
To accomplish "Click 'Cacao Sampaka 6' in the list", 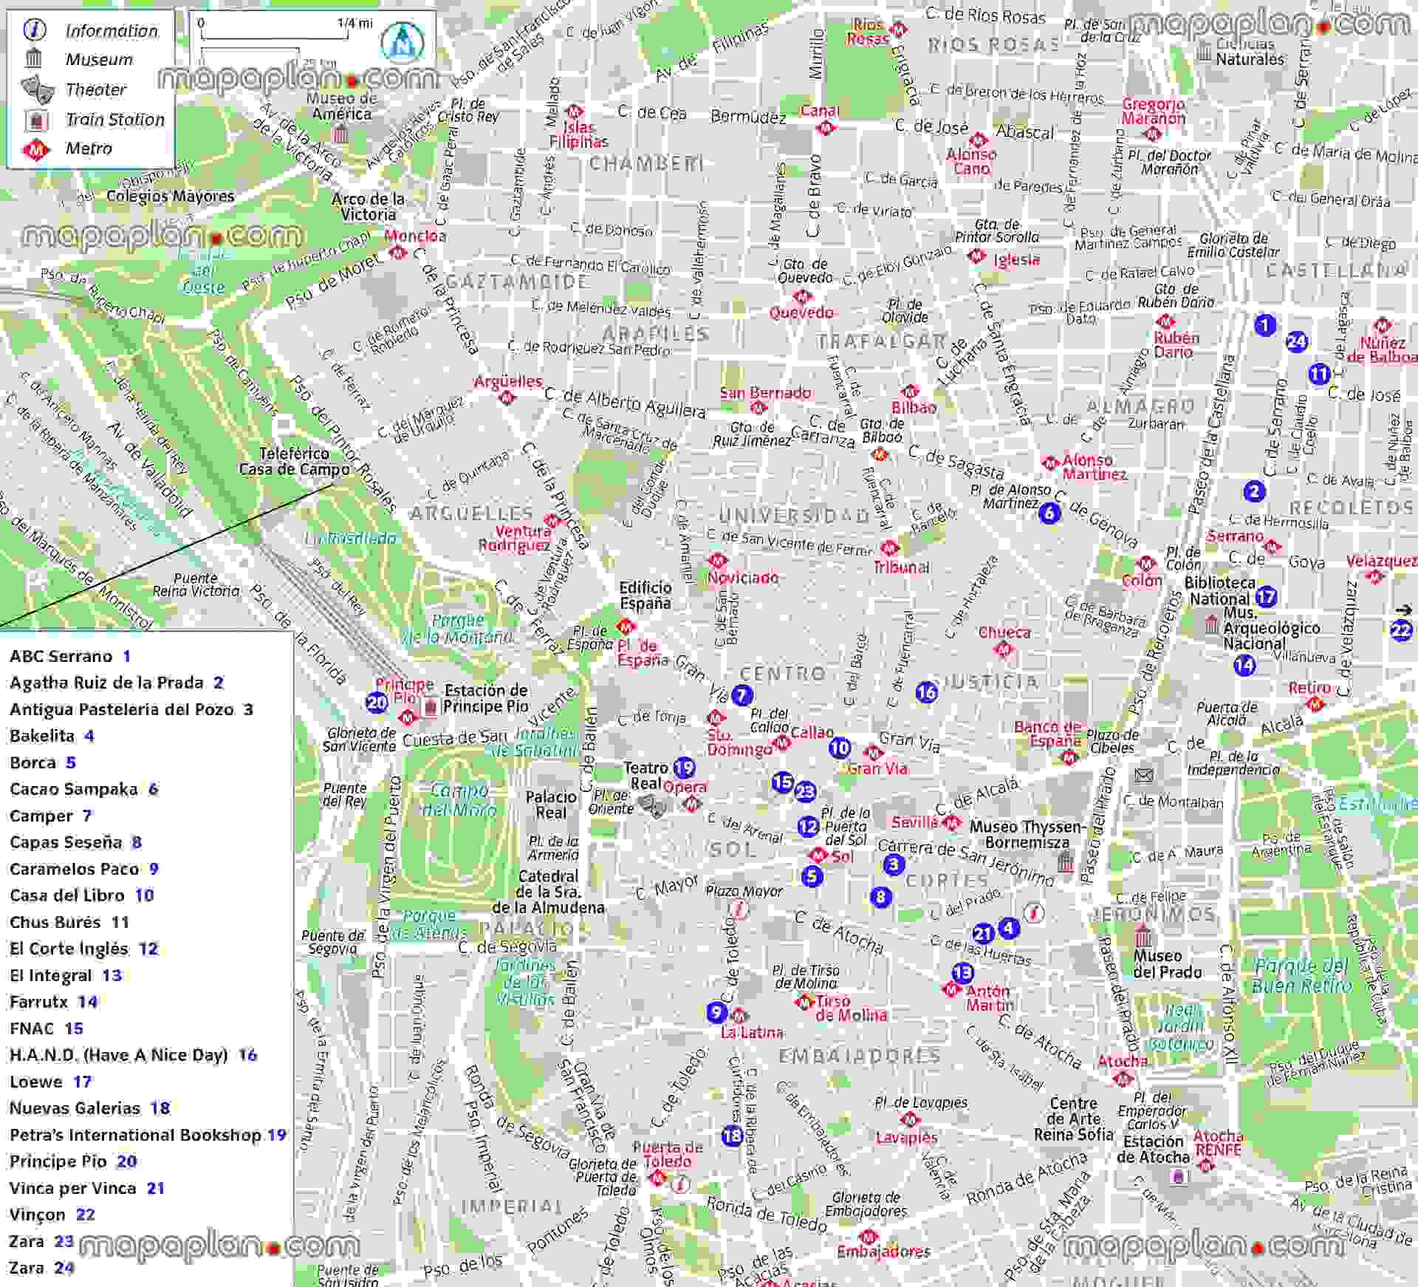I will point(83,789).
